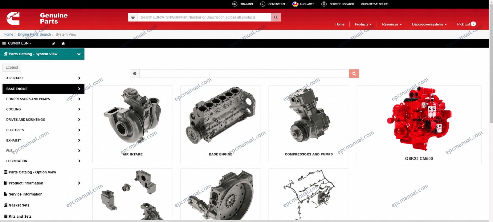Expand the DRIVES AND MOUNTINGS arrow
The image size is (493, 222).
tap(79, 120)
